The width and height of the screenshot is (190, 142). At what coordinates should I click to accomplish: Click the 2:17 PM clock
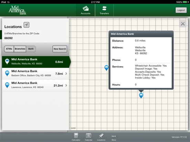(x=95, y=2)
